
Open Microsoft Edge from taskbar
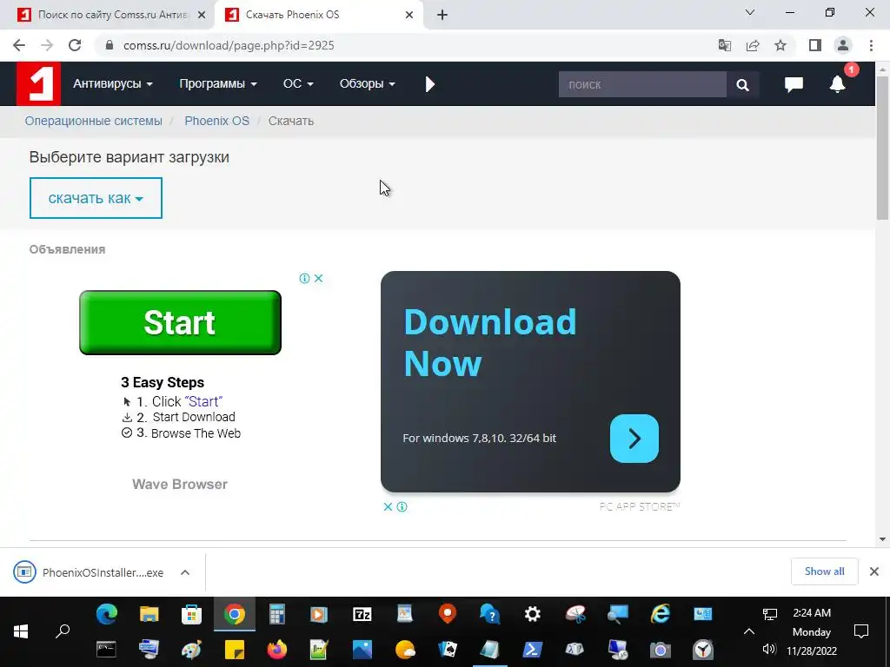[107, 614]
